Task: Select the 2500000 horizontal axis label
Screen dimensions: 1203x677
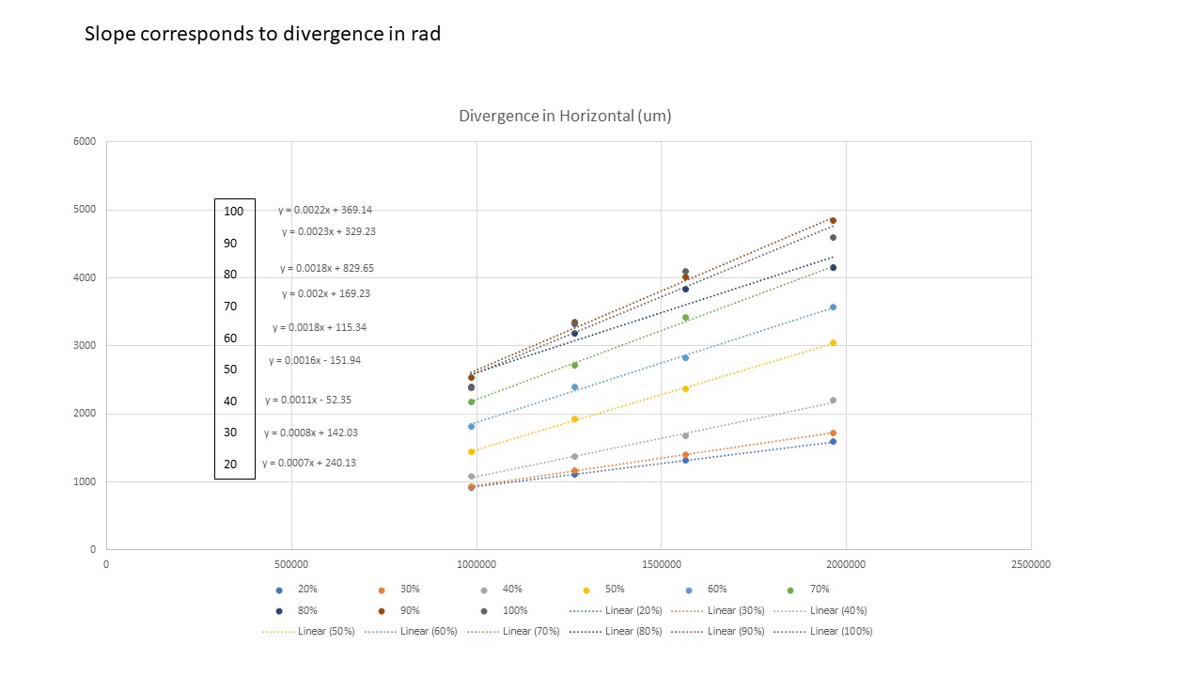Action: [1030, 564]
